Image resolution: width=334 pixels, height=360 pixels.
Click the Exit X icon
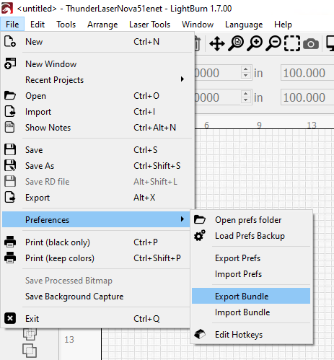[x=10, y=318]
